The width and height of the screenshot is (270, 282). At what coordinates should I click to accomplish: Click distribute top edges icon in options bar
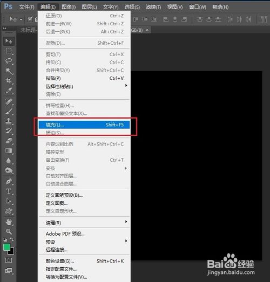199,19
